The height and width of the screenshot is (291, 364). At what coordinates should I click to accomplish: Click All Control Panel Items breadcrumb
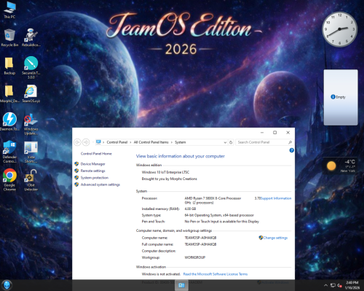coord(151,142)
